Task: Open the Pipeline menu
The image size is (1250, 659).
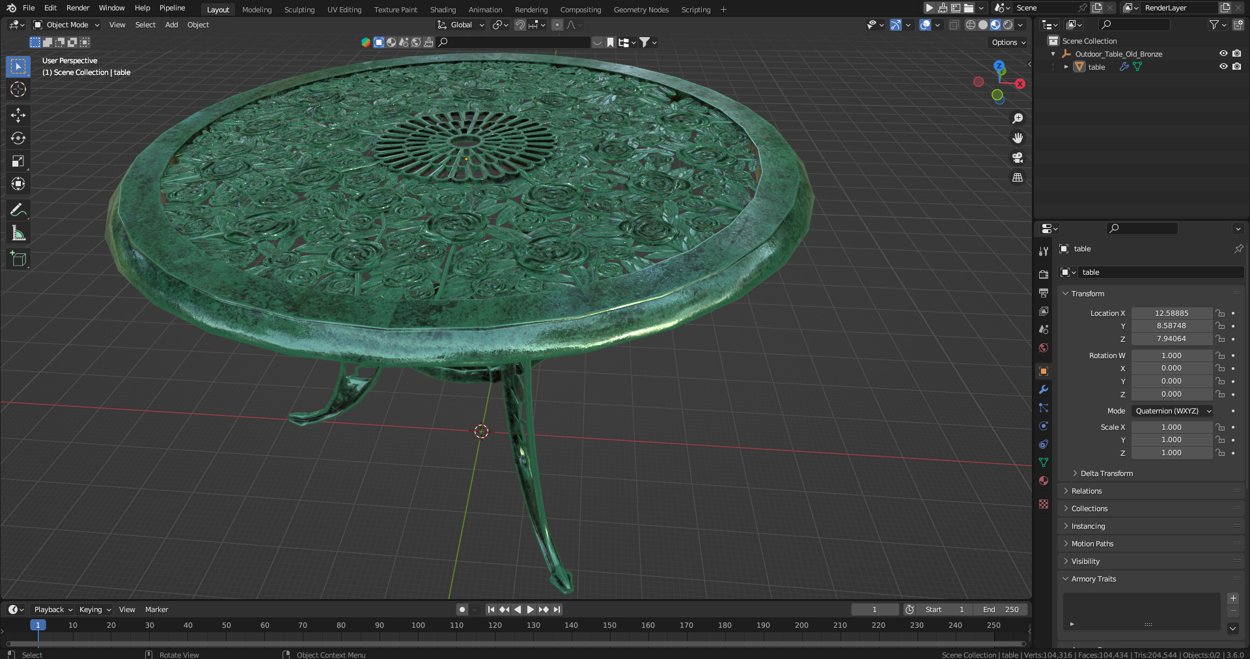Action: (173, 8)
